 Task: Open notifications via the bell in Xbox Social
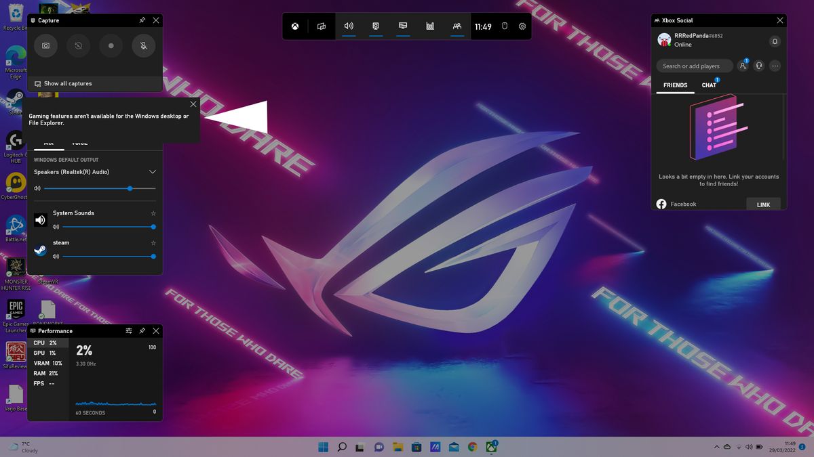[x=774, y=42]
